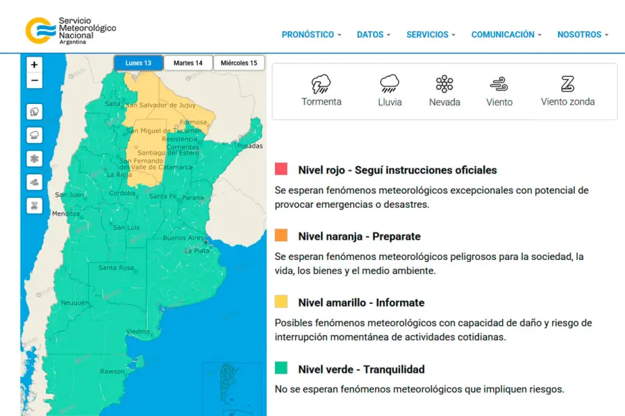Toggle rain layer in map sidebar
Image resolution: width=625 pixels, height=416 pixels.
35,135
